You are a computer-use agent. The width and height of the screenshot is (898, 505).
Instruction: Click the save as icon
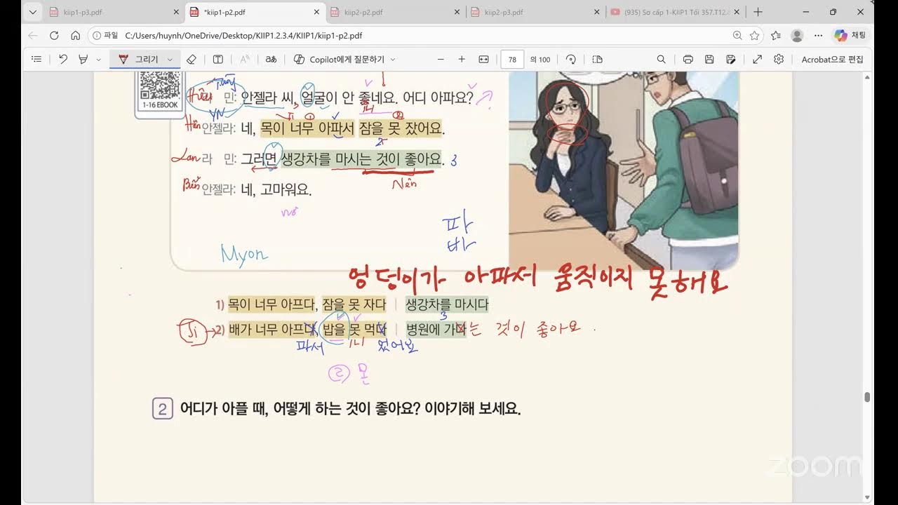(x=731, y=60)
